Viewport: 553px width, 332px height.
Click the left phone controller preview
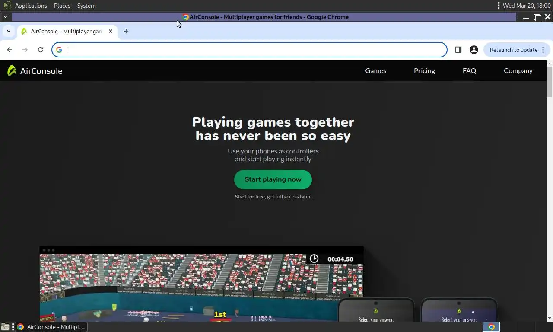click(x=376, y=310)
